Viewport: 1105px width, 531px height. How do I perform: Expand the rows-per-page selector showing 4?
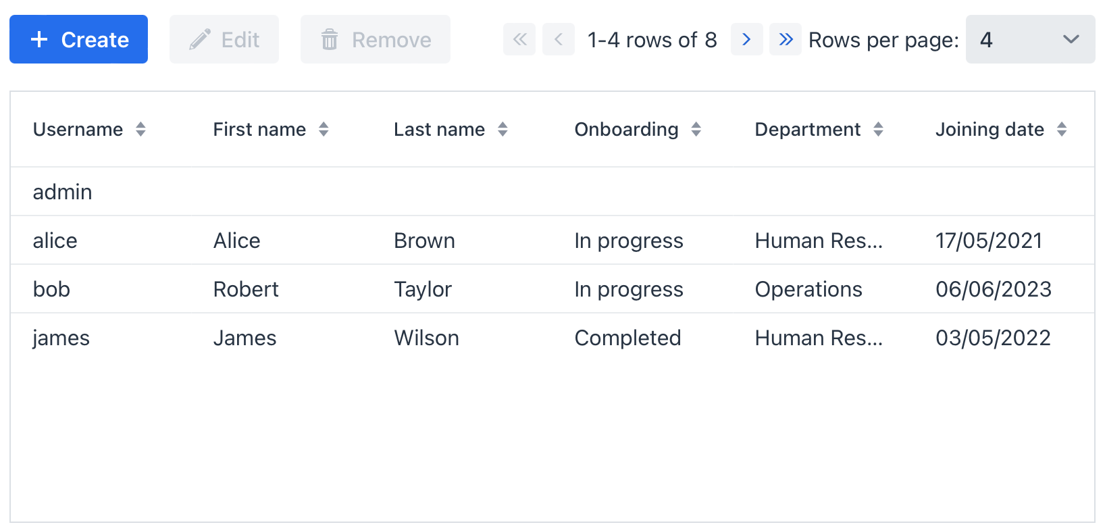click(1030, 39)
